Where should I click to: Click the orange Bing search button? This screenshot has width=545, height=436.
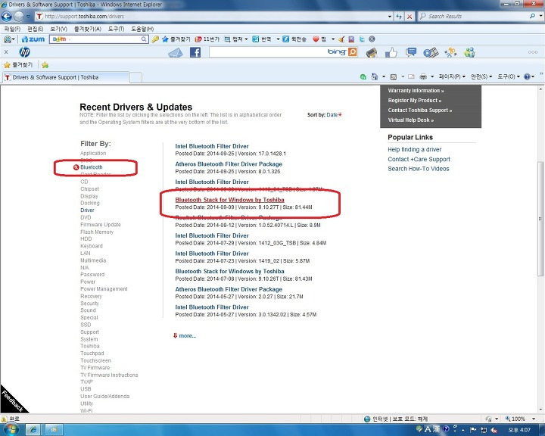coord(353,52)
